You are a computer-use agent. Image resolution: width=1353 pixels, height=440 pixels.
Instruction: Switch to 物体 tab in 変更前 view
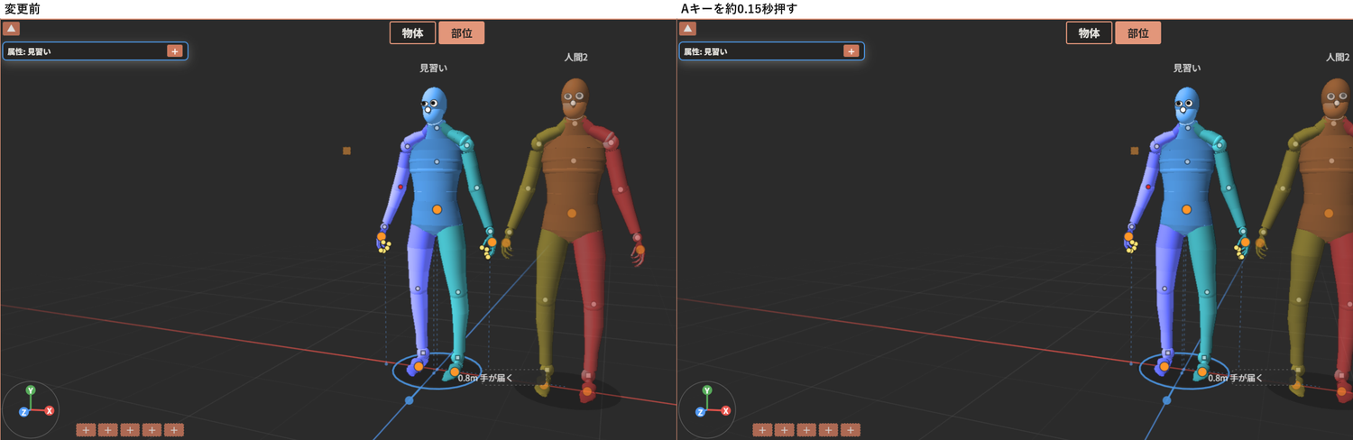(x=413, y=33)
